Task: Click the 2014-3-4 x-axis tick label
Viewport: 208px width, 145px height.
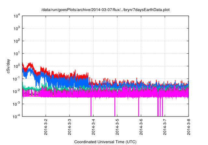Action: [93, 127]
